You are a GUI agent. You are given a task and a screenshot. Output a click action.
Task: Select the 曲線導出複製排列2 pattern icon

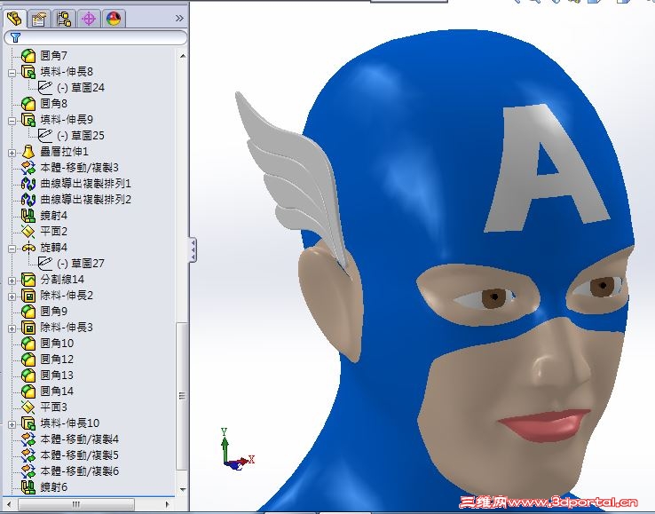pyautogui.click(x=28, y=200)
